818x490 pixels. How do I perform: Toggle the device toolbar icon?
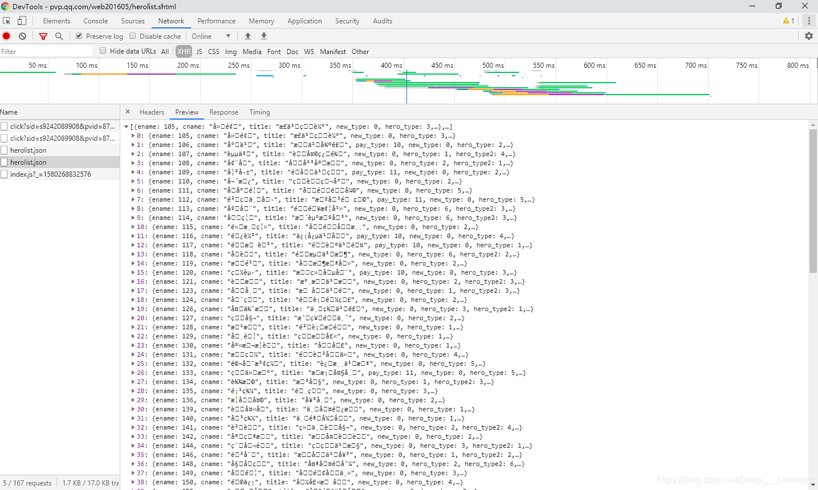[x=22, y=21]
